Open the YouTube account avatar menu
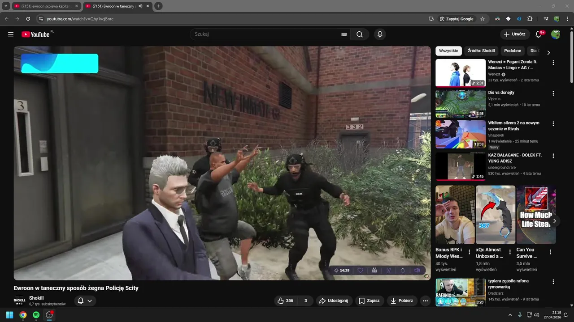574x322 pixels. pyautogui.click(x=556, y=34)
